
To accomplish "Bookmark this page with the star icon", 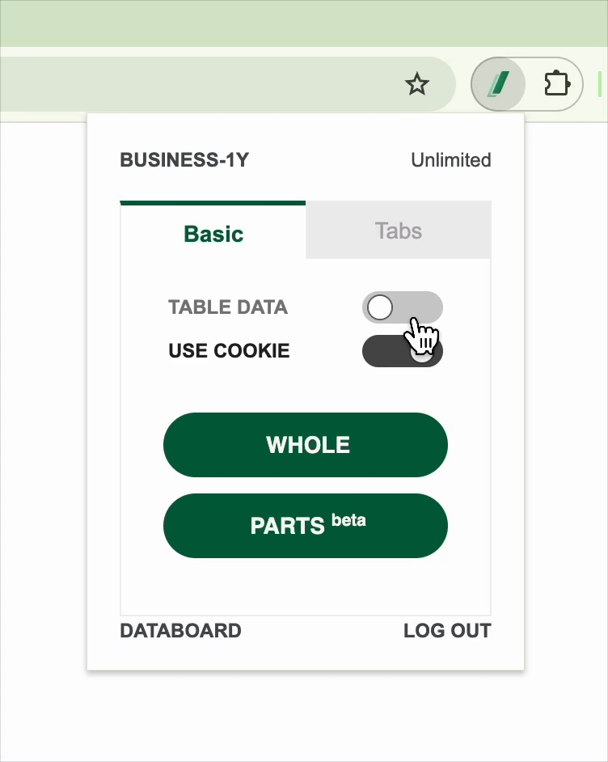I will coord(417,83).
